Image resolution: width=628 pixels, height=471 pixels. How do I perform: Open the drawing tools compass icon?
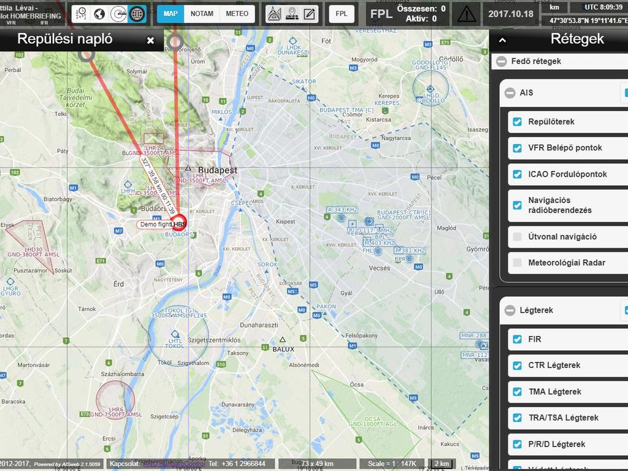pyautogui.click(x=274, y=13)
